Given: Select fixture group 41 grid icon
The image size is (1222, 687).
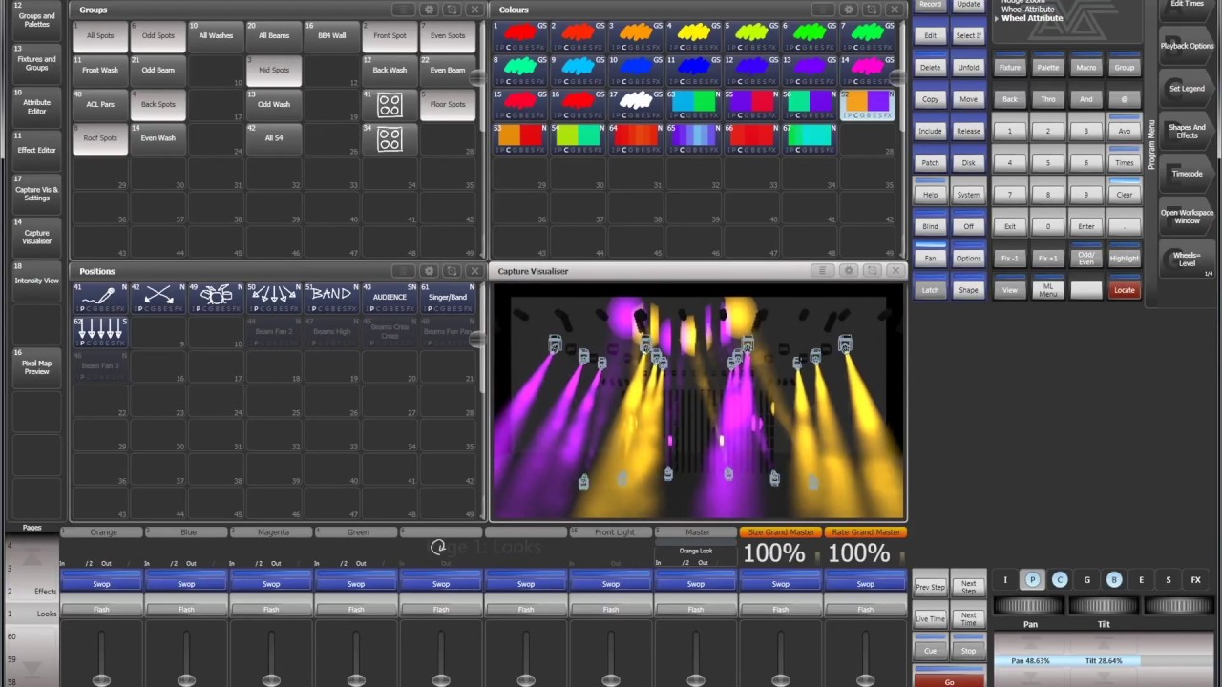Looking at the screenshot, I should (x=390, y=105).
